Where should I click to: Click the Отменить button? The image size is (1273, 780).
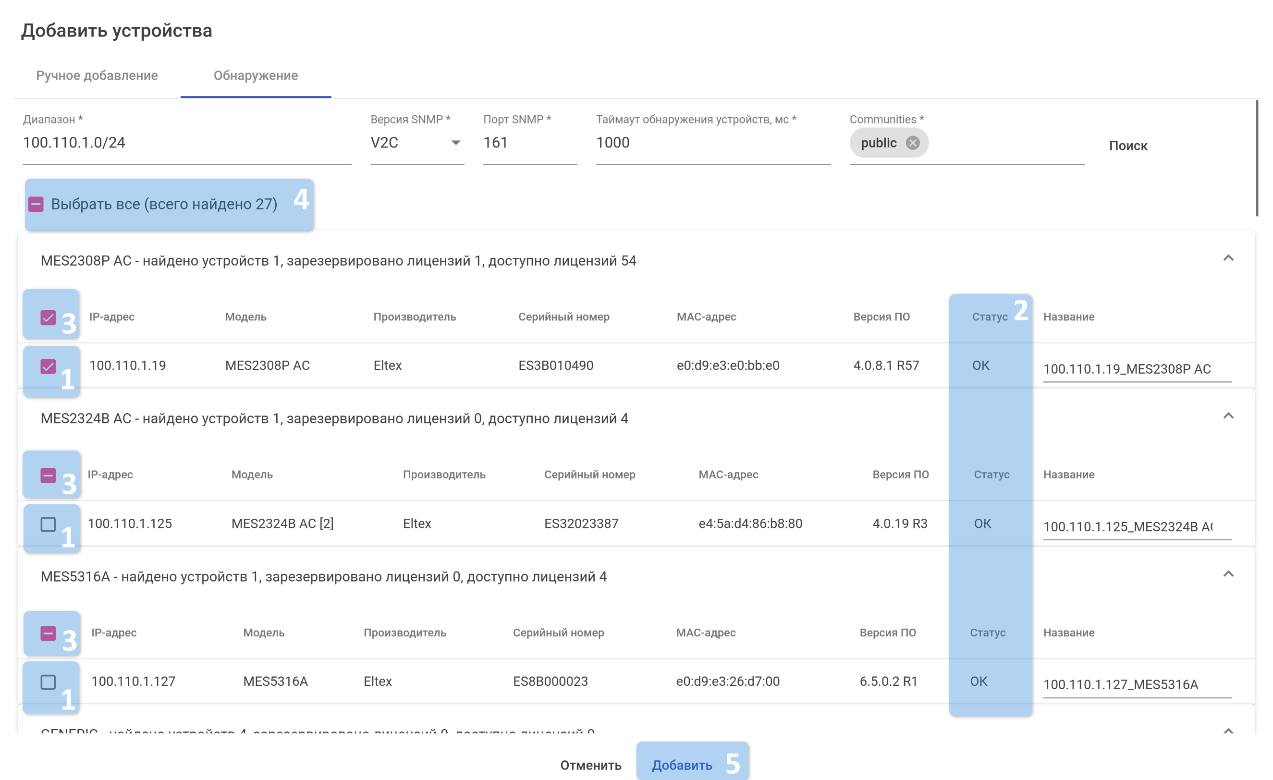(590, 765)
